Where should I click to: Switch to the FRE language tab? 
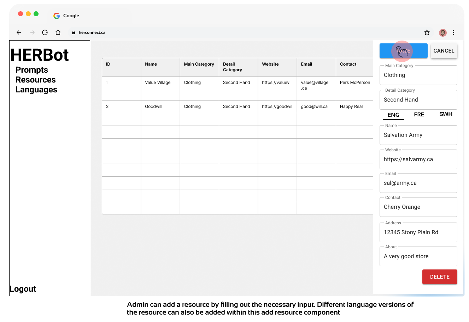[x=419, y=115]
